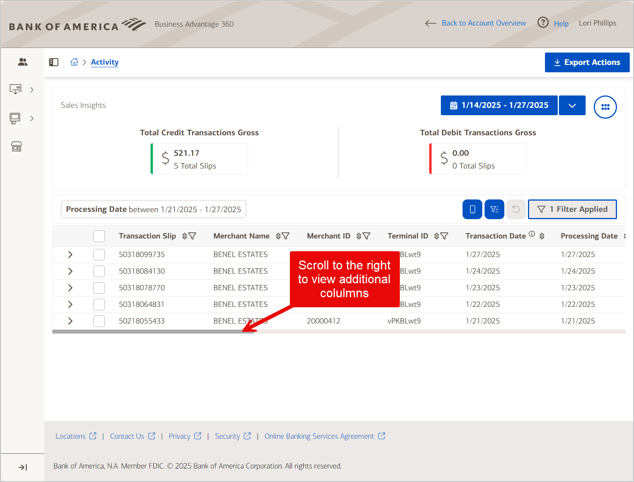The image size is (634, 482).
Task: Open the date range dropdown arrow
Action: 572,106
